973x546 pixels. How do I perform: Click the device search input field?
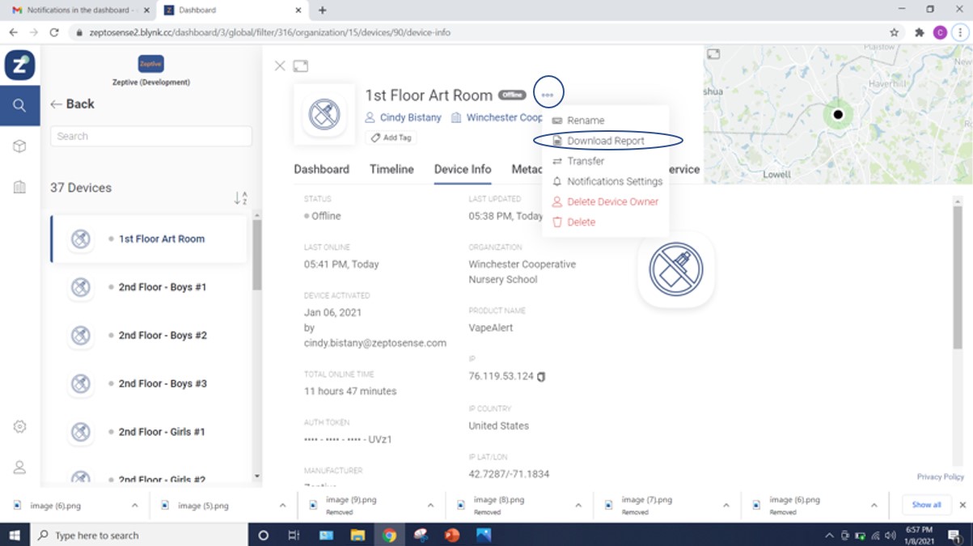pyautogui.click(x=151, y=136)
